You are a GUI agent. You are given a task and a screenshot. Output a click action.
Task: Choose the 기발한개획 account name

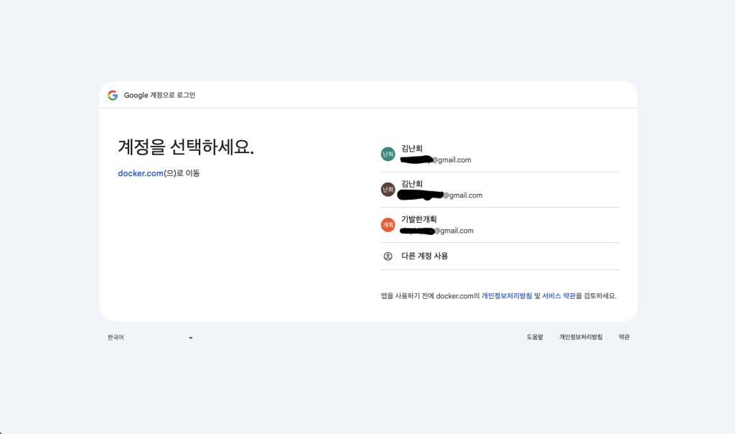[419, 219]
